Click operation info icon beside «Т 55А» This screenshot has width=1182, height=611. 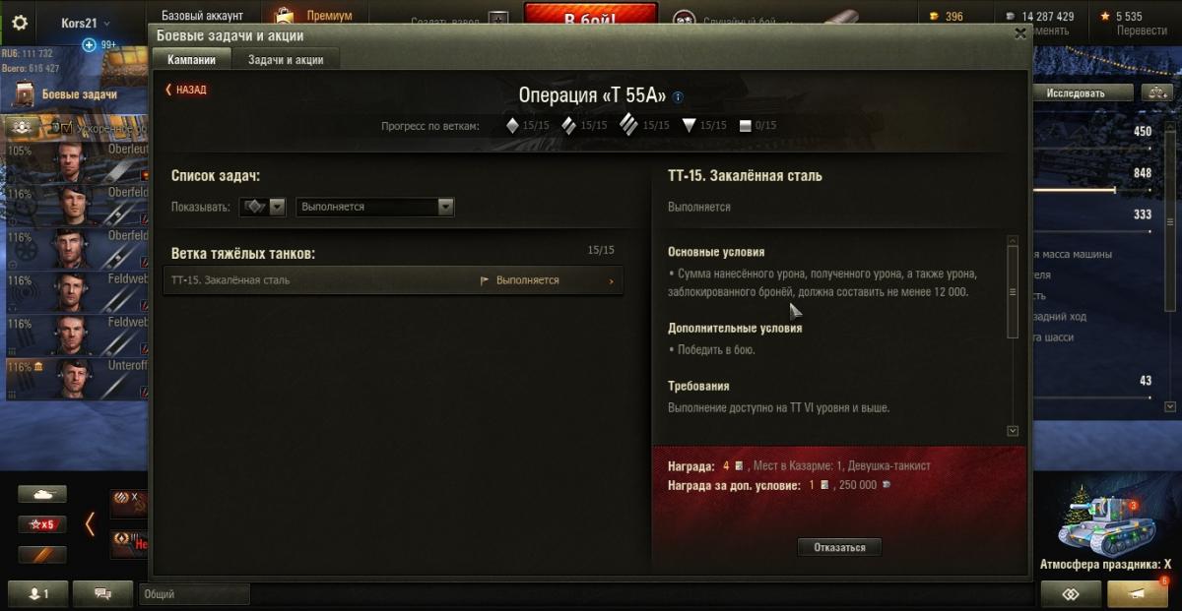point(678,96)
